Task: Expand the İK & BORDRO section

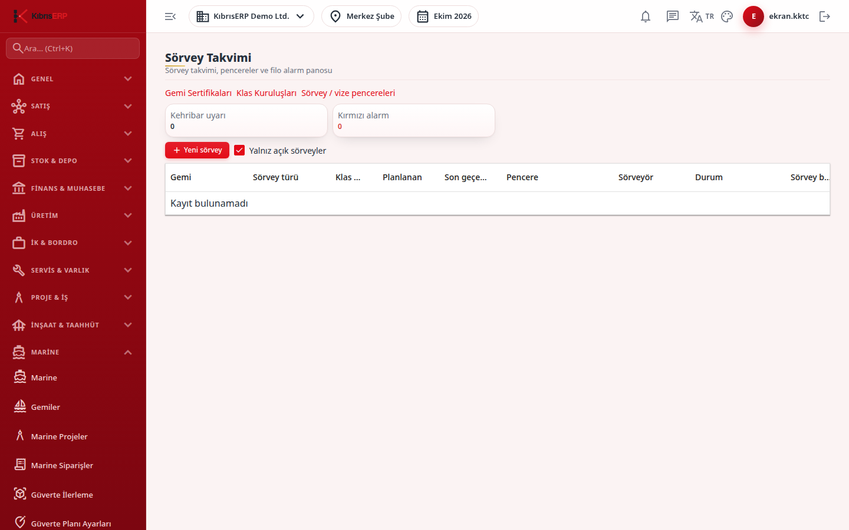Action: tap(73, 243)
